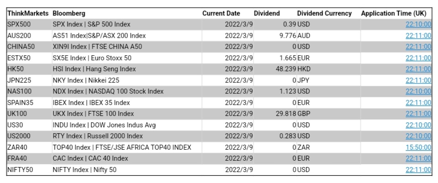Click the ESTX50 application time link
Viewport: 438px width, 183px height.
point(418,58)
